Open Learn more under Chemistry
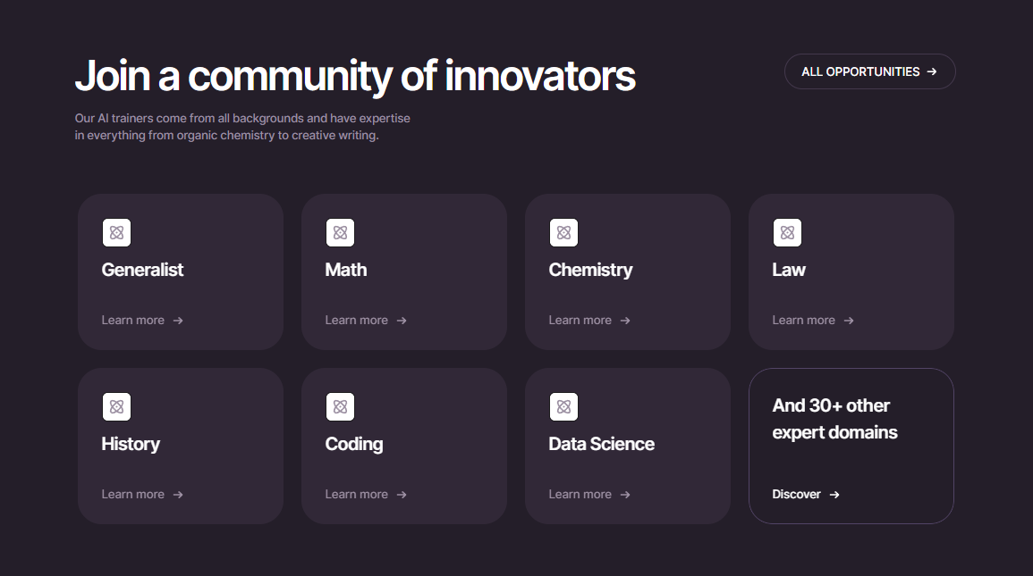The image size is (1033, 576). [589, 321]
